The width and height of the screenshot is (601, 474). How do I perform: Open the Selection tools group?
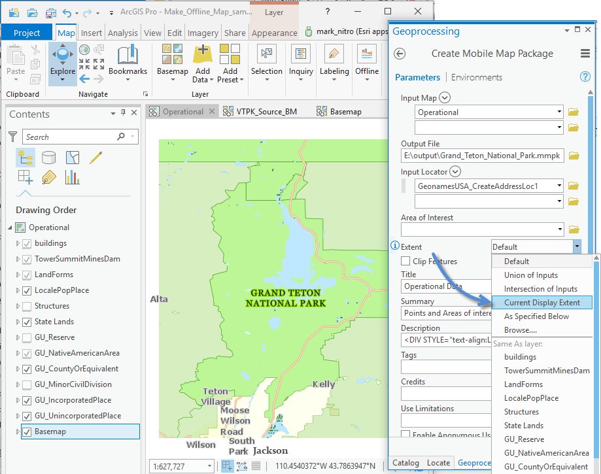point(266,62)
